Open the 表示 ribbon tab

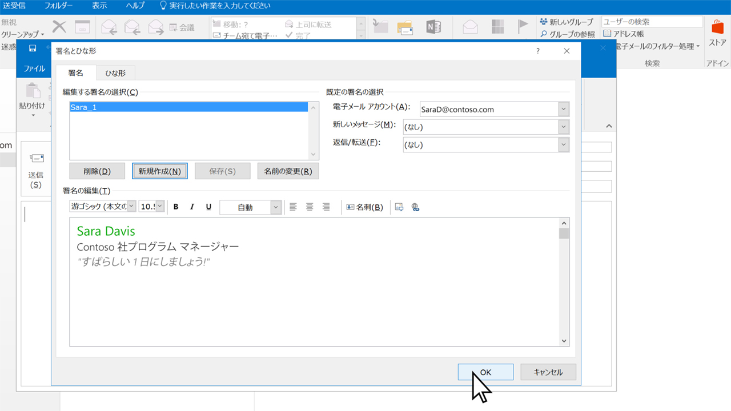99,6
